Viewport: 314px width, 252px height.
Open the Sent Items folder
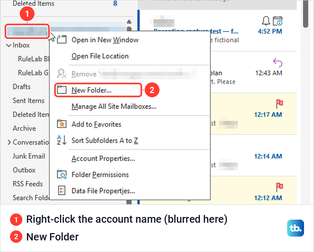tap(28, 101)
